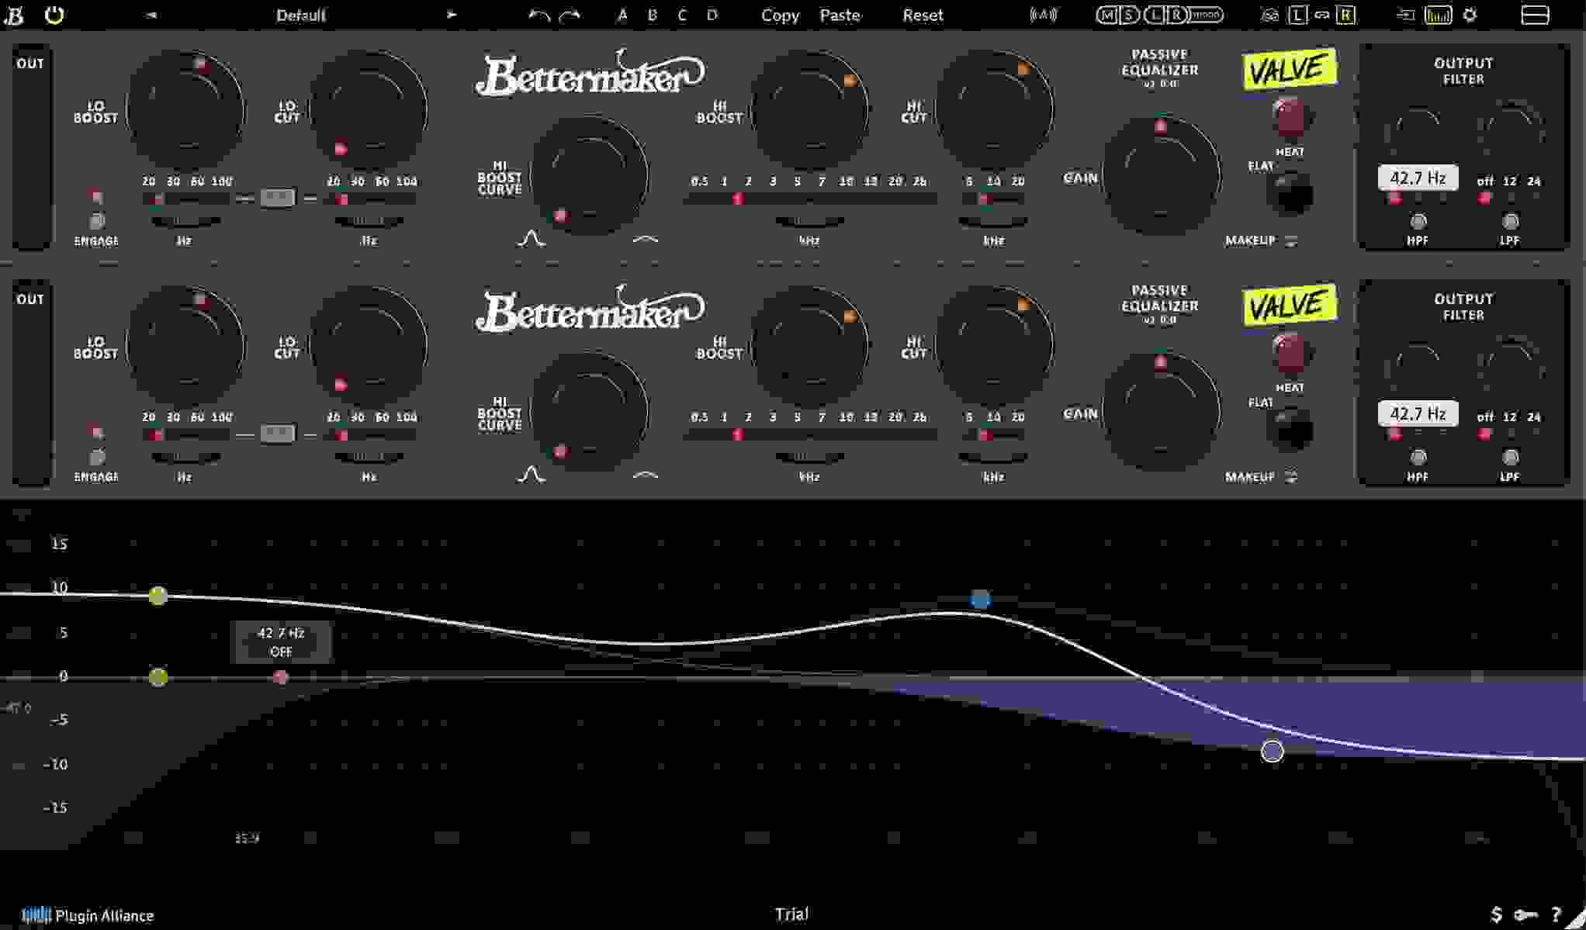Screen dimensions: 1586x930
Task: Click Copy to copy current settings
Action: (x=780, y=14)
